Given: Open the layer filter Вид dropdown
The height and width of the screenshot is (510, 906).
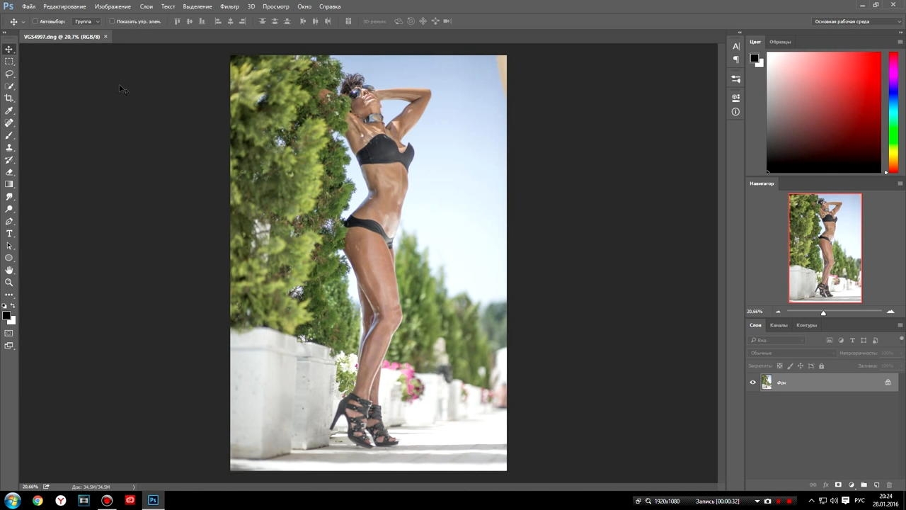Looking at the screenshot, I should click(777, 340).
